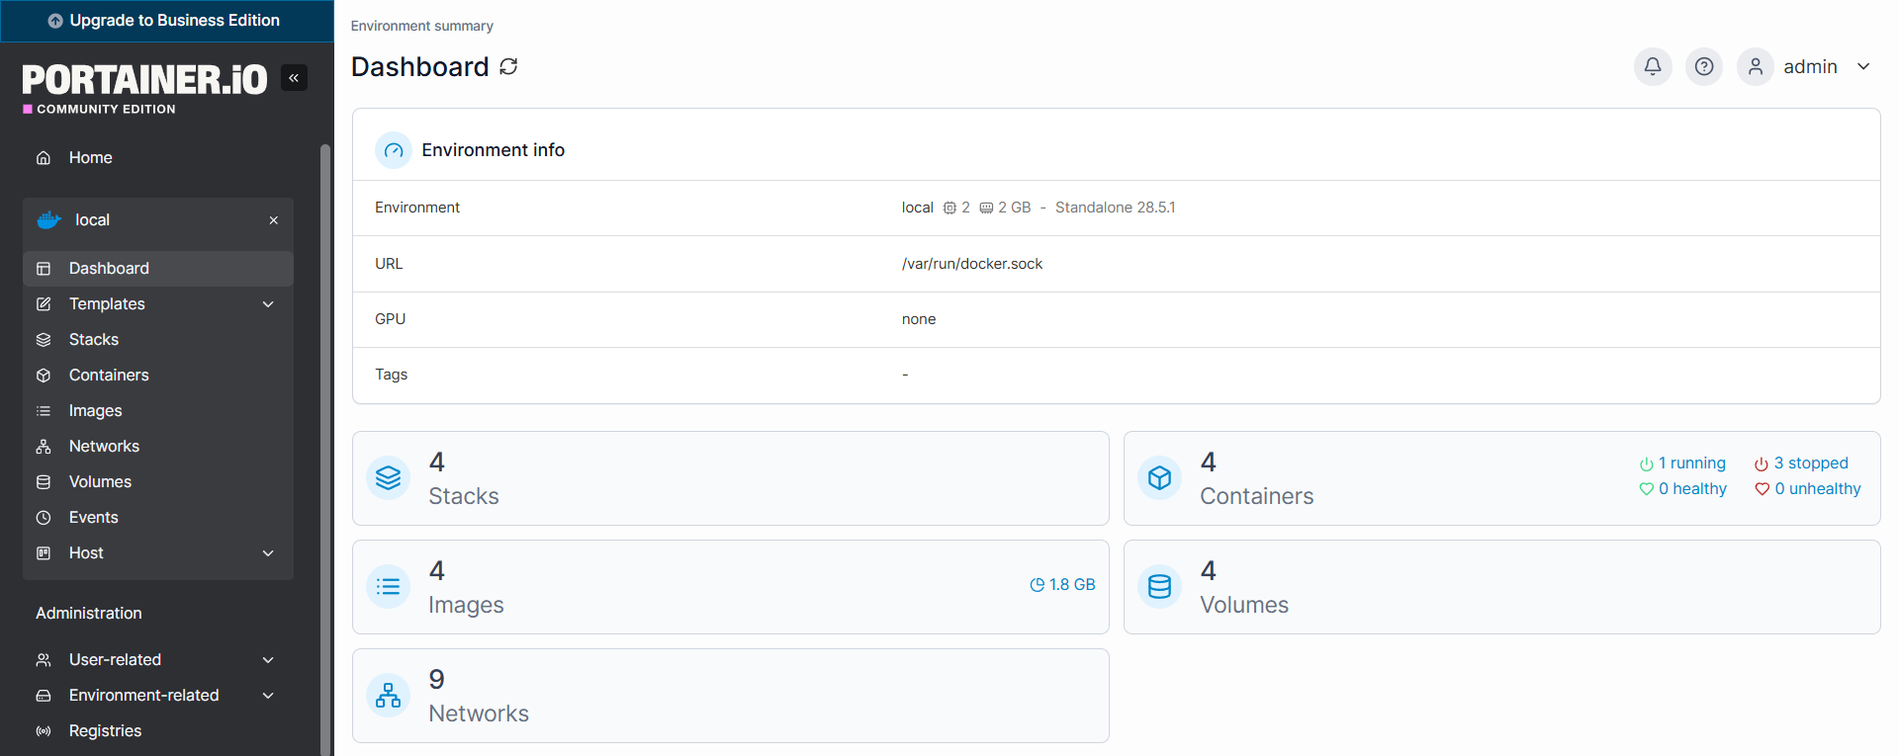Expand the Templates submenu chevron

268,304
